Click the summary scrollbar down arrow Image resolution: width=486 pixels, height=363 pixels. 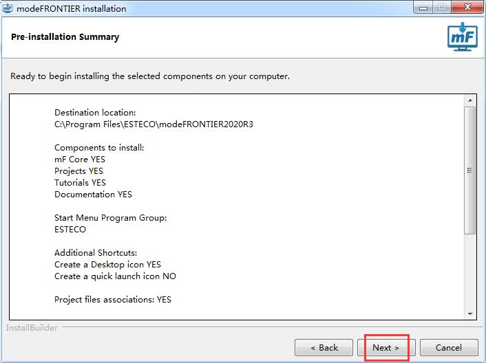[x=470, y=314]
